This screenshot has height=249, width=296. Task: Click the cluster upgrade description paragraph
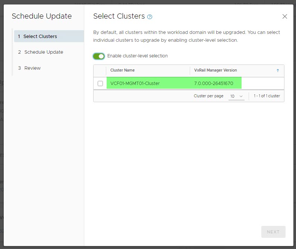pos(186,36)
